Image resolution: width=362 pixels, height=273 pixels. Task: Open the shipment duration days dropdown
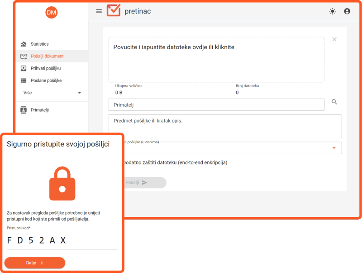click(x=333, y=148)
